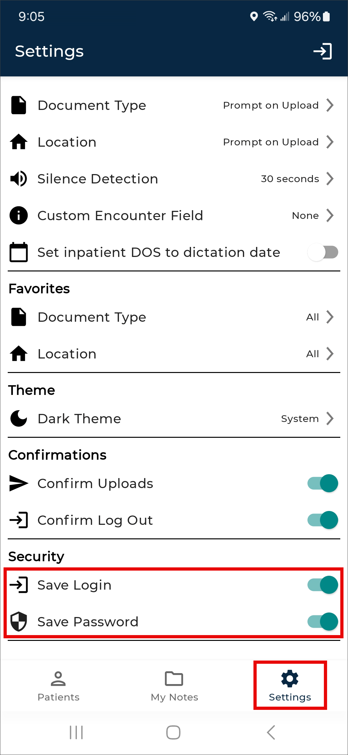Tap the moon icon for Dark Theme
348x755 pixels.
coord(19,419)
